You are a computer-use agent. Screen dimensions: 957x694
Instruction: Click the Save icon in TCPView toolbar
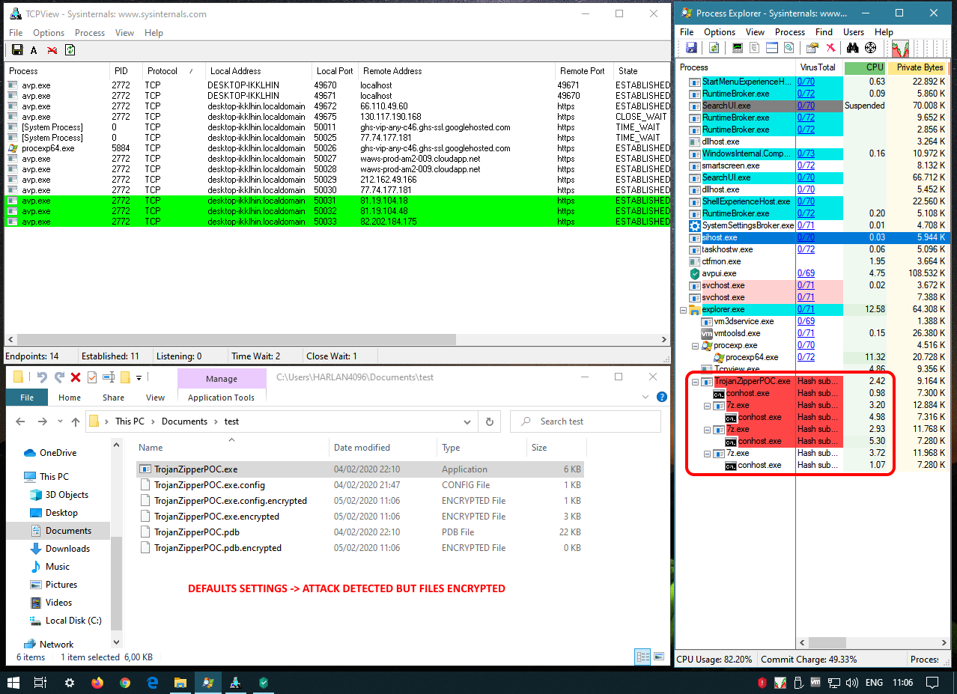coord(16,50)
